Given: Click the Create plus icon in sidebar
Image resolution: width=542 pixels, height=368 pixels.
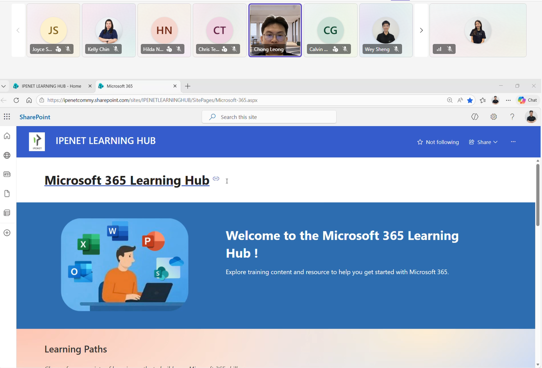Looking at the screenshot, I should tap(7, 233).
